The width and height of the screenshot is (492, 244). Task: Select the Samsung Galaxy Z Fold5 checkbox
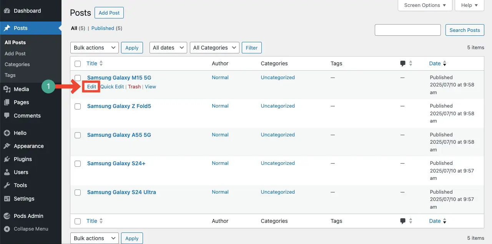(78, 106)
